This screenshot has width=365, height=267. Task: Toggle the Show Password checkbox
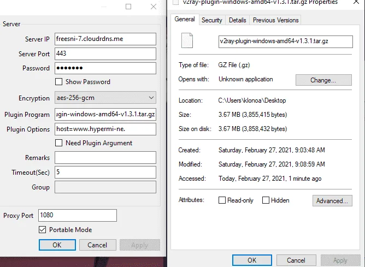(58, 82)
